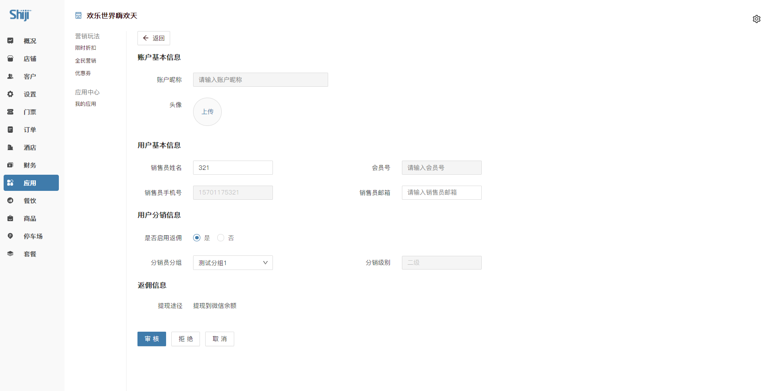Viewport: 774px width, 391px height.
Task: Click the 销售员手机号 field
Action: point(233,192)
